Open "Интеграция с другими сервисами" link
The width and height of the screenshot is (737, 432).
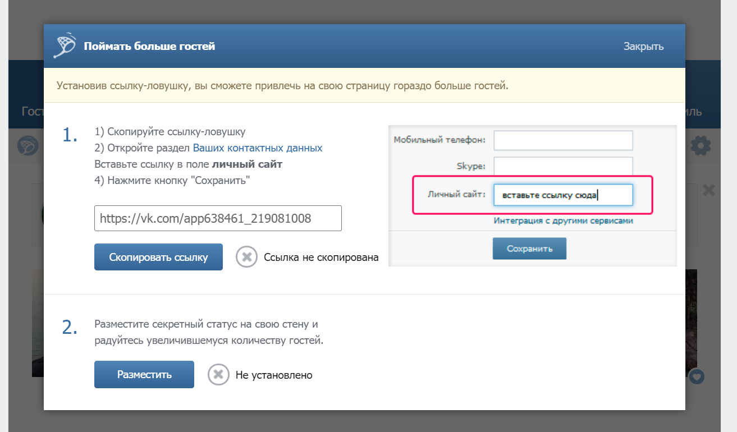click(x=563, y=221)
